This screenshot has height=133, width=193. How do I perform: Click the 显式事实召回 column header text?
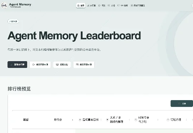[x=90, y=119]
